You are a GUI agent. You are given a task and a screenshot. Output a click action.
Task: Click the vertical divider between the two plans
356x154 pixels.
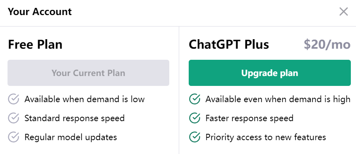pos(179,90)
